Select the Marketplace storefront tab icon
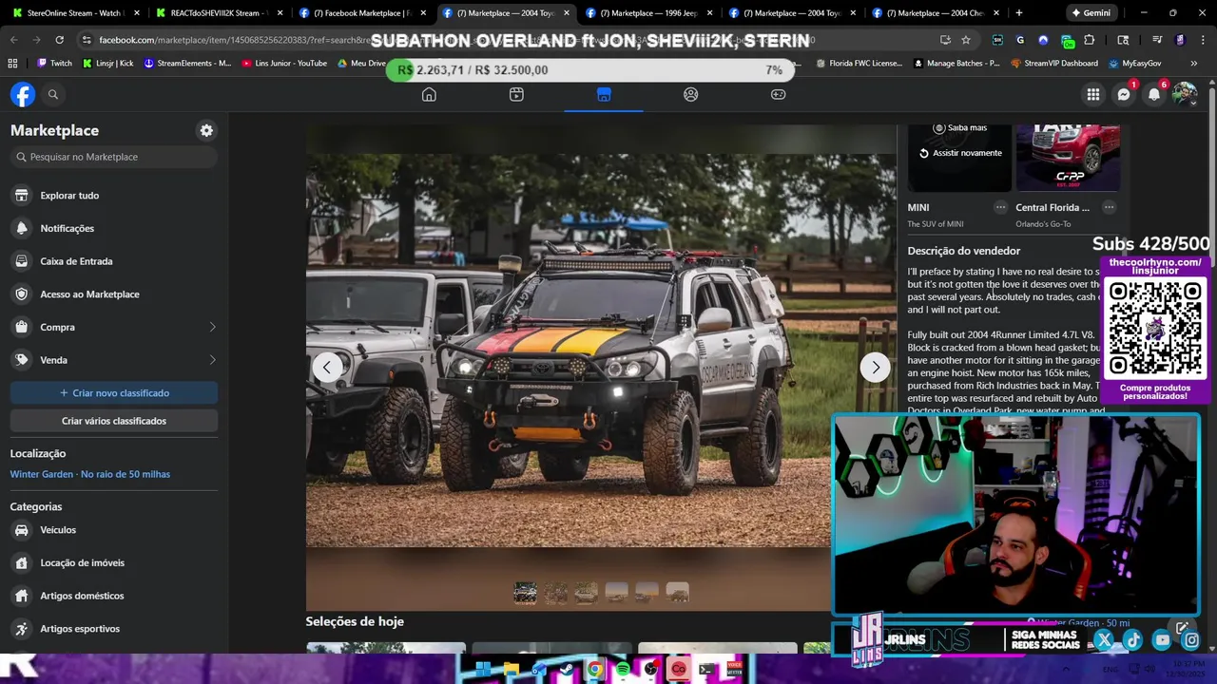1217x684 pixels. coord(604,94)
